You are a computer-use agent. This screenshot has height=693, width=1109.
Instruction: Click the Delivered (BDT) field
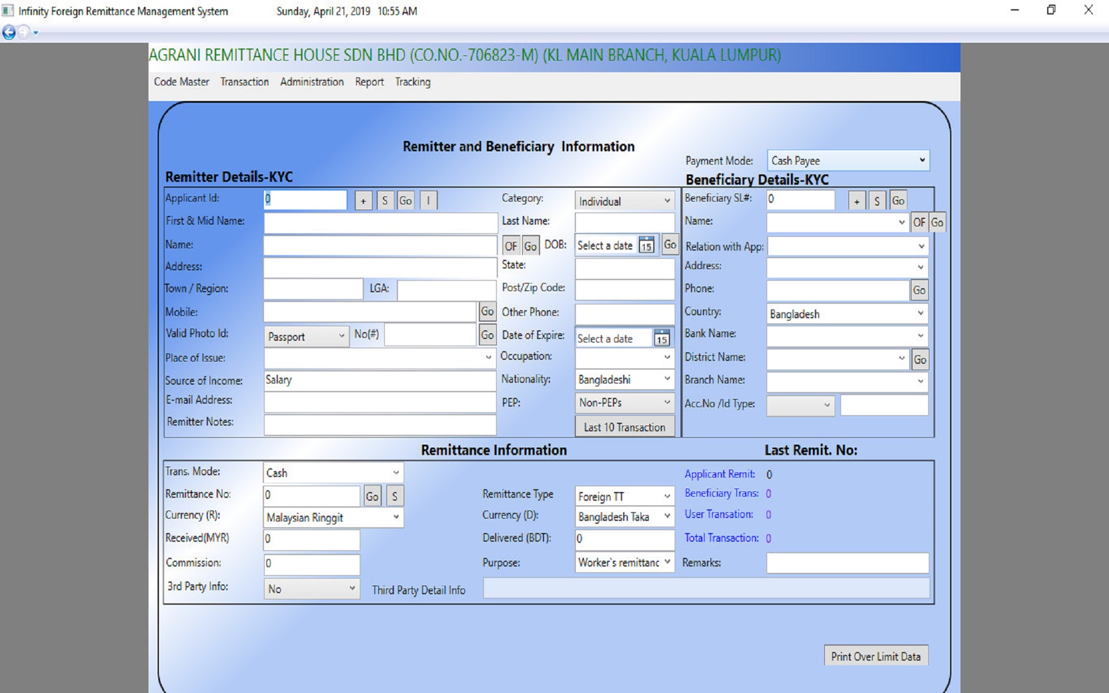pos(624,539)
